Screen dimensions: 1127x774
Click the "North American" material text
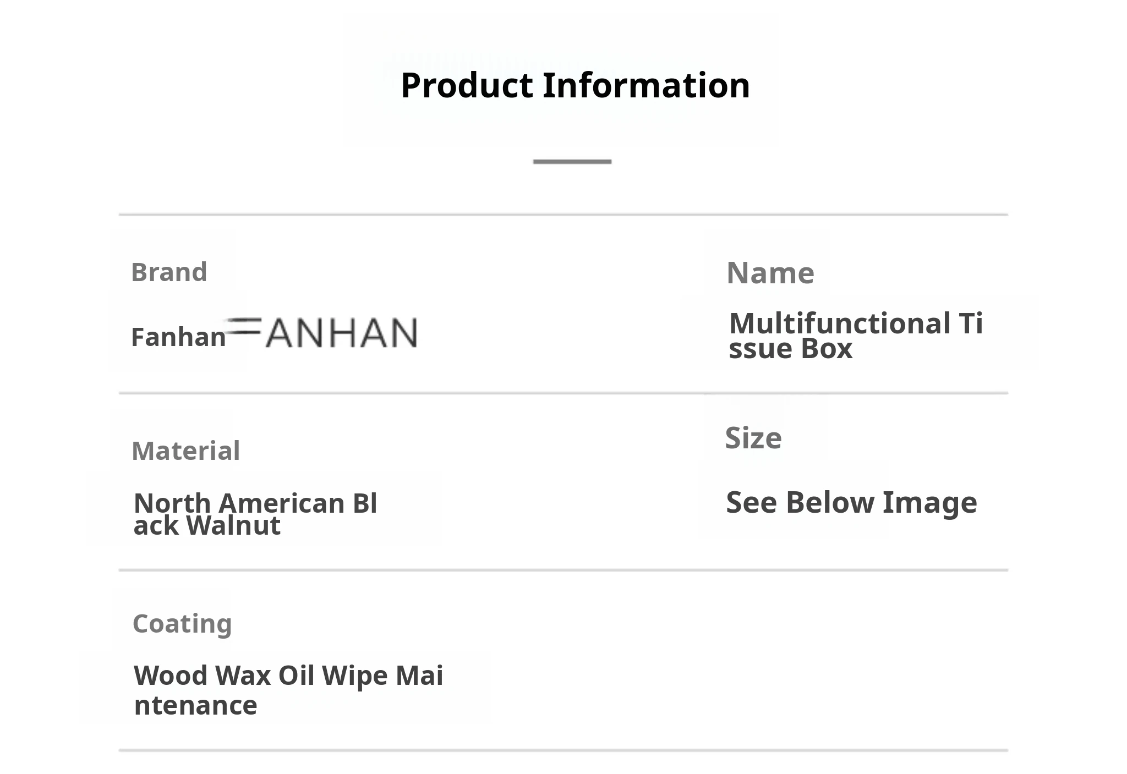point(239,503)
